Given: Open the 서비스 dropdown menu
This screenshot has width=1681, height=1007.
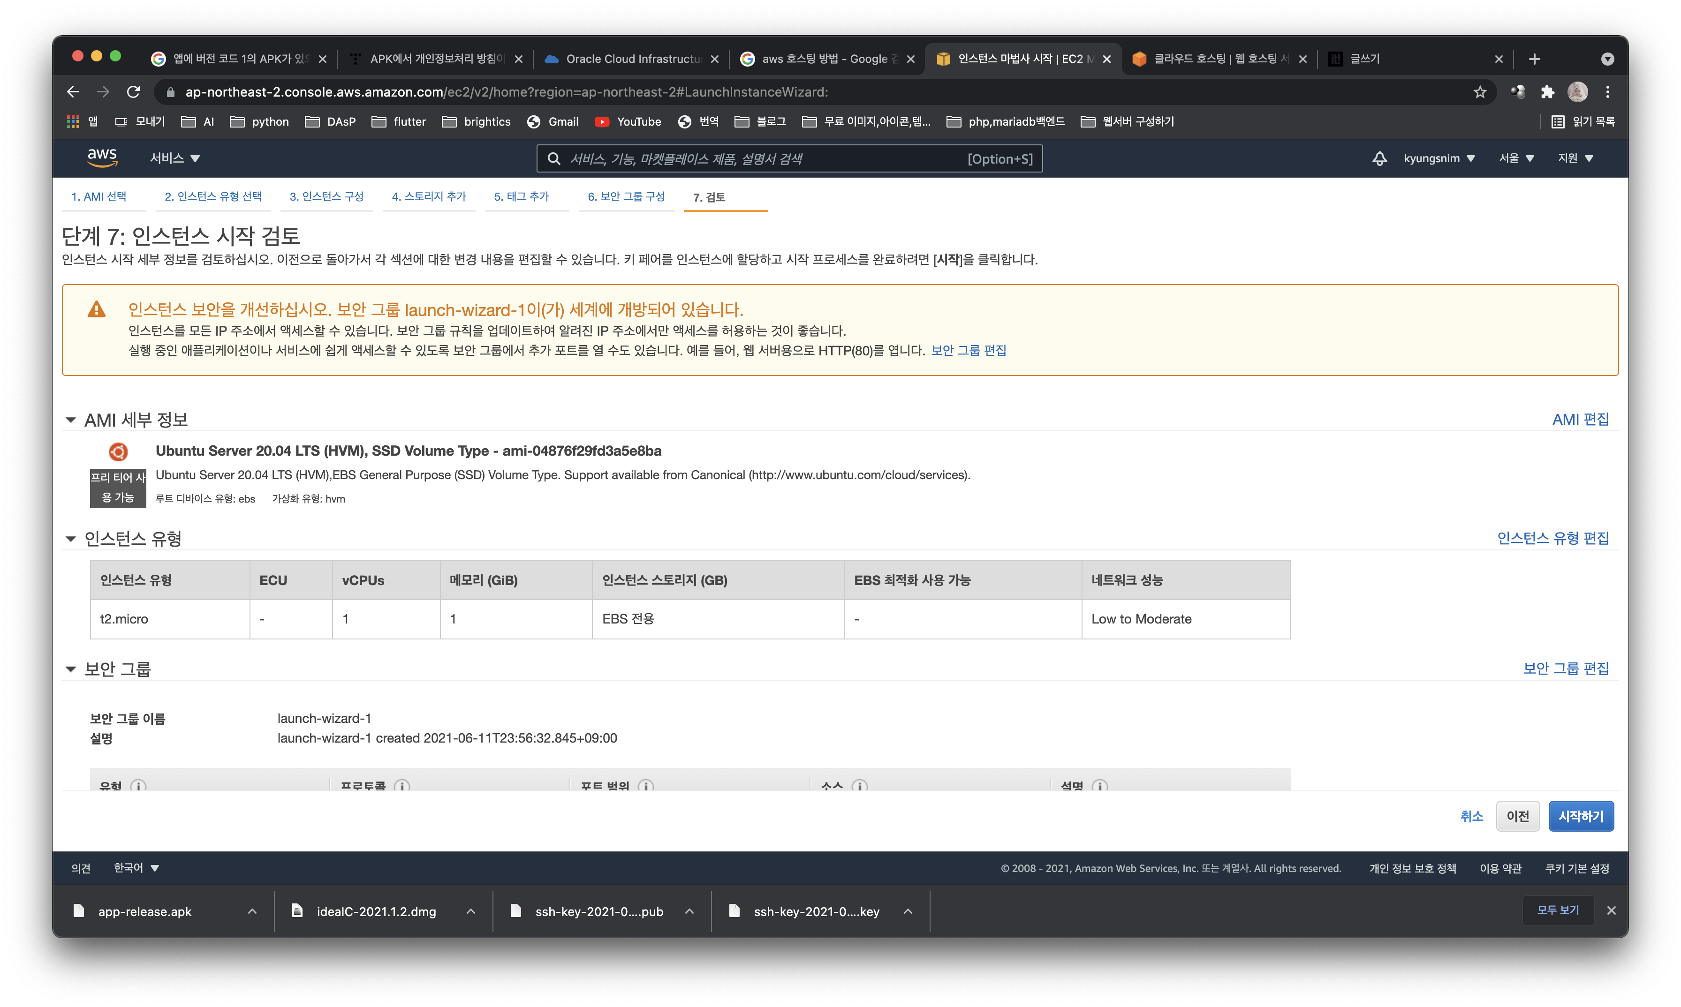Looking at the screenshot, I should click(x=174, y=158).
